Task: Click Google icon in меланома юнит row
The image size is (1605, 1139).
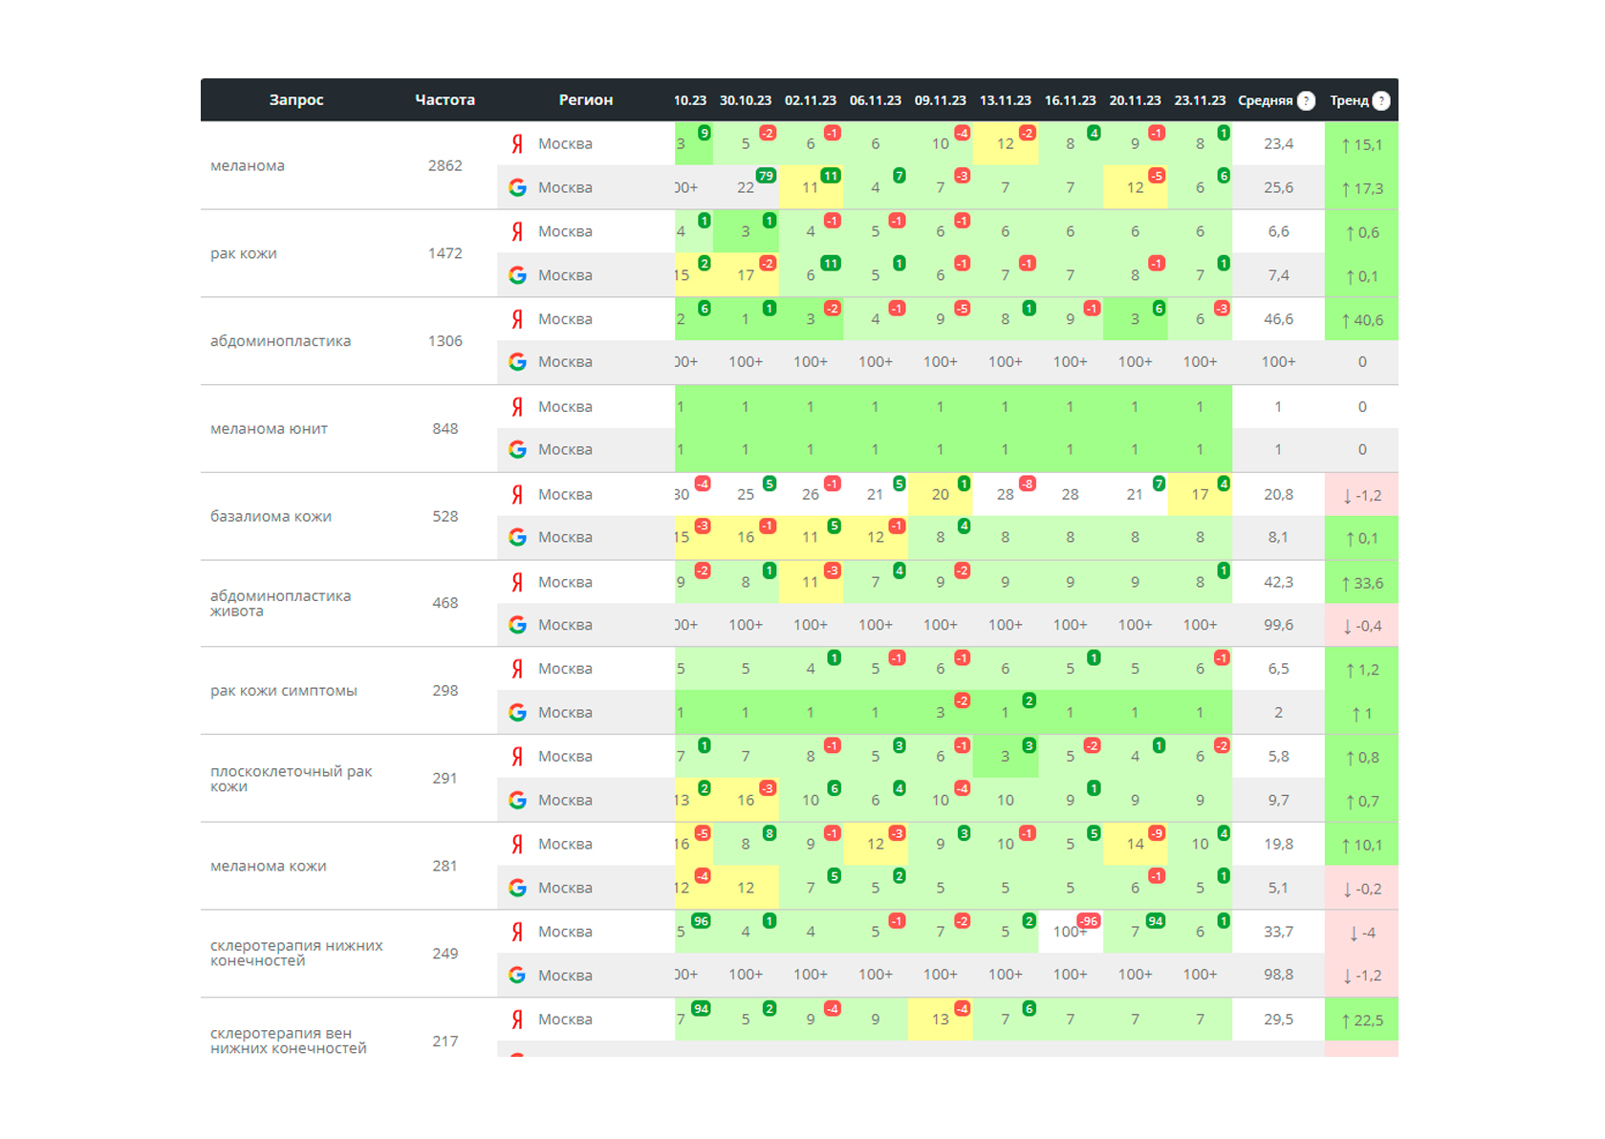Action: click(x=517, y=449)
